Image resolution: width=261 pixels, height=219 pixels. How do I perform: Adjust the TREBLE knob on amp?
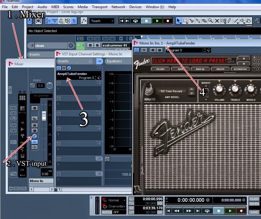235,89
